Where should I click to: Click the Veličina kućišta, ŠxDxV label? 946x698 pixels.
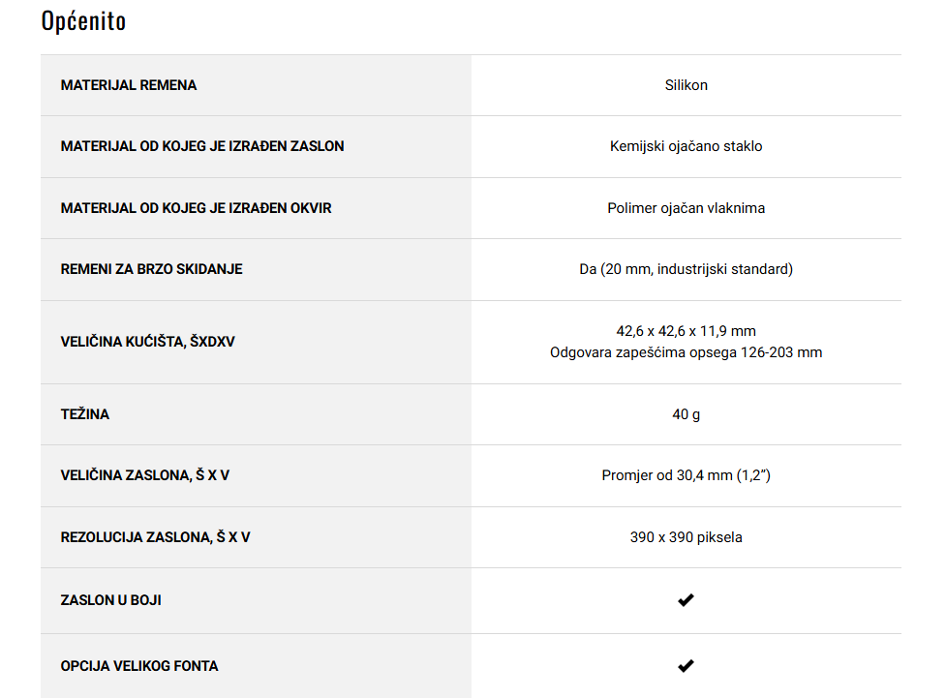[x=147, y=342]
